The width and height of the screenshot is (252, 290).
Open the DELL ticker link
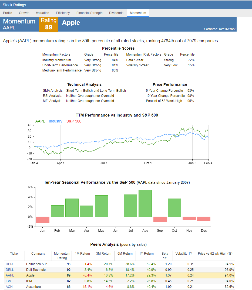click(10, 270)
